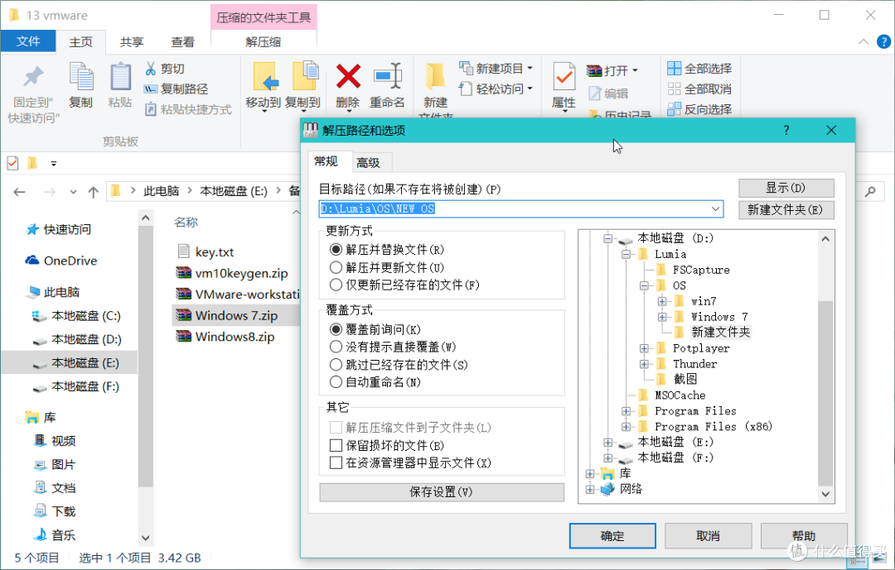This screenshot has height=570, width=895.
Task: Select Cut (剪切) in the clipboard group
Action: (x=165, y=69)
